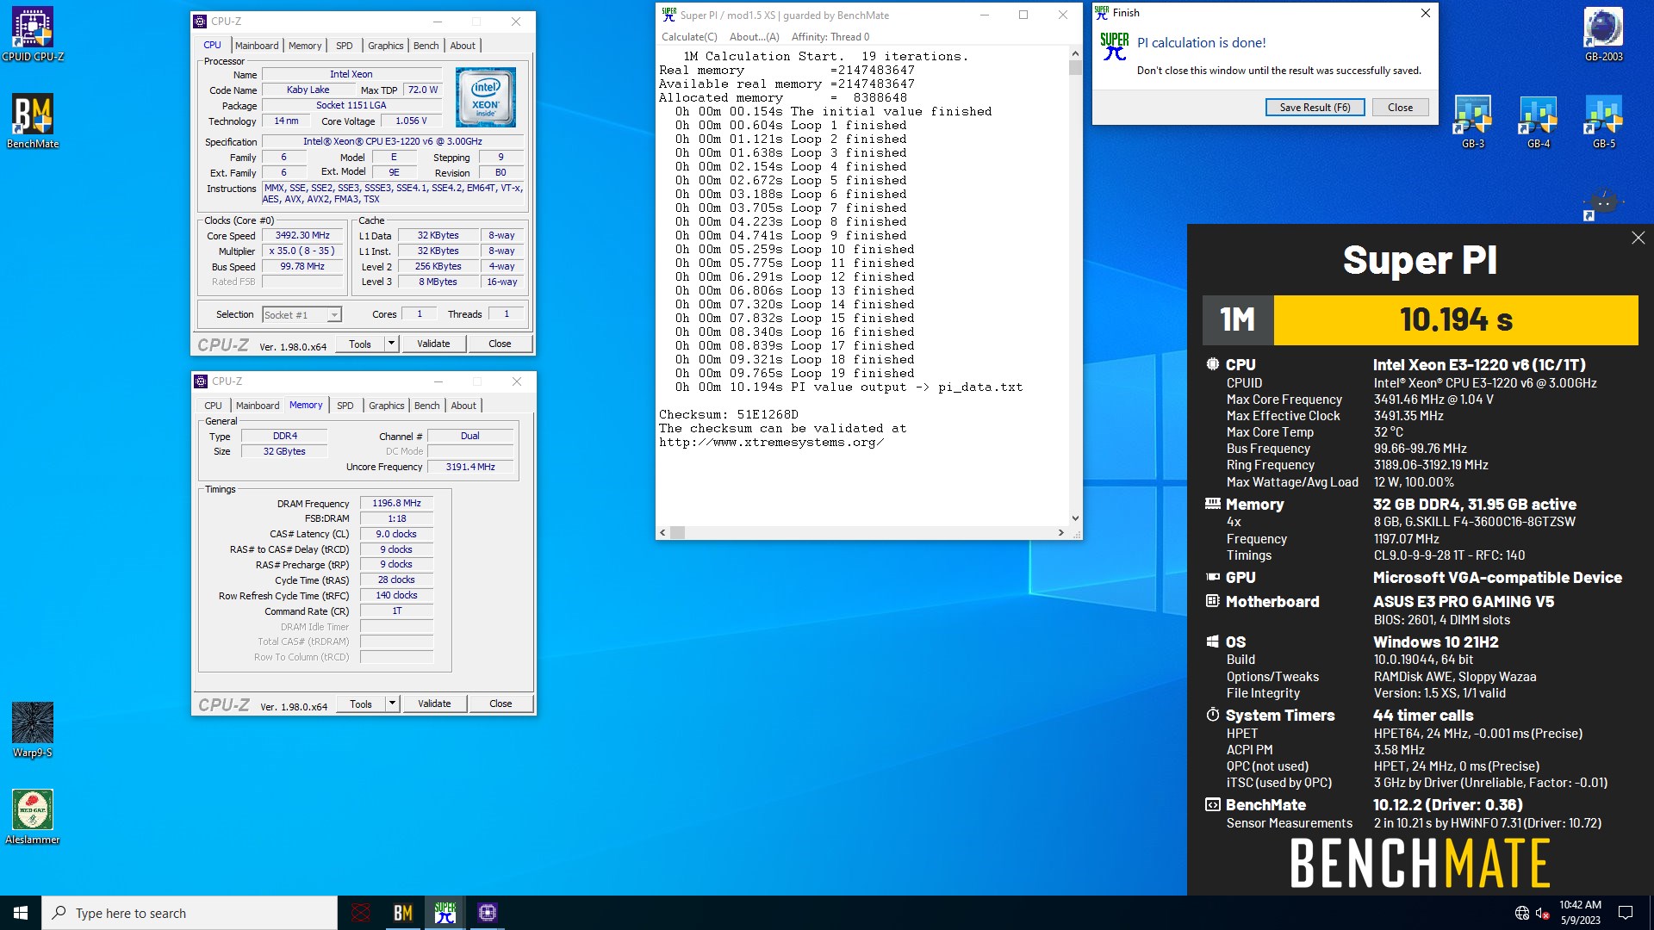Viewport: 1654px width, 930px height.
Task: Open Bench tab in upper CPU-Z
Action: (x=426, y=46)
